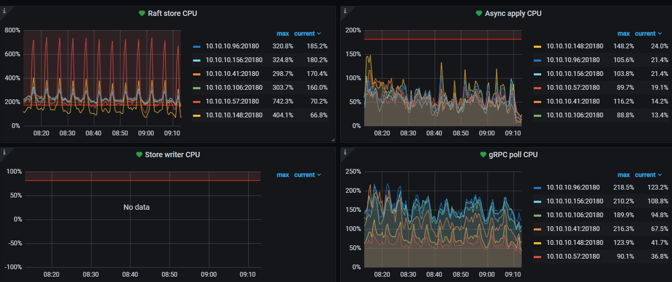
Task: Open the Raft store CPU panel title menu
Action: 172,13
